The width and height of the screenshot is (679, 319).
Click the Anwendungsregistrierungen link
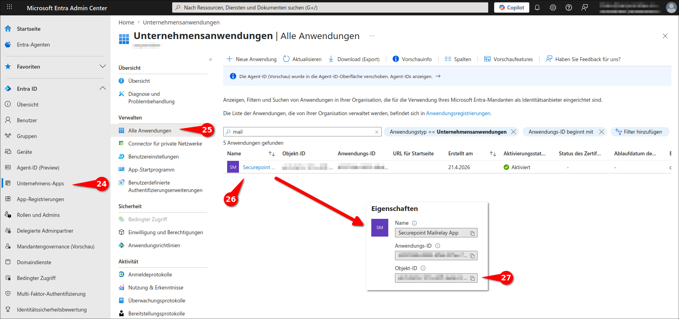[x=458, y=113]
